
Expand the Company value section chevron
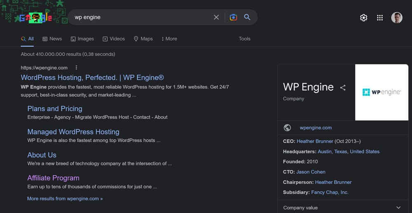pos(398,208)
